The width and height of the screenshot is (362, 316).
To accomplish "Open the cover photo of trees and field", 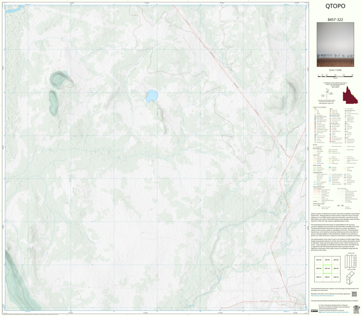I will pos(335,45).
